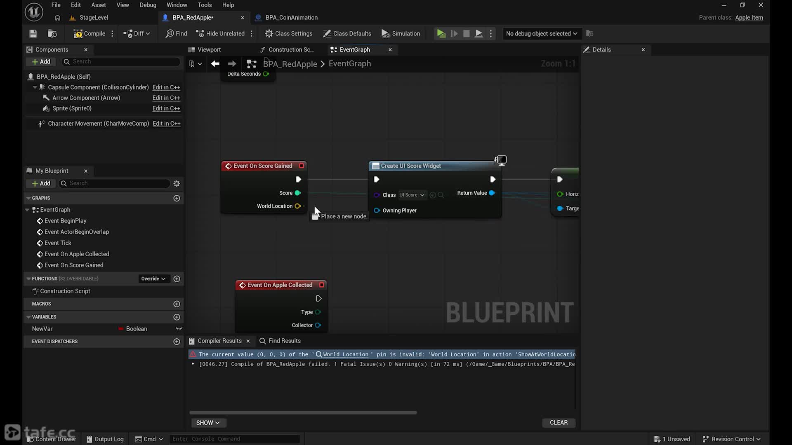The width and height of the screenshot is (792, 445).
Task: Save the current blueprint asset
Action: click(x=33, y=34)
